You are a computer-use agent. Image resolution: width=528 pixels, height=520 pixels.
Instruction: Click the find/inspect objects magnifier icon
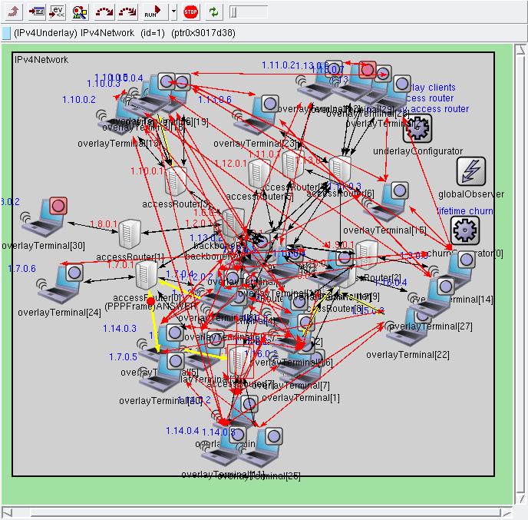[x=80, y=12]
